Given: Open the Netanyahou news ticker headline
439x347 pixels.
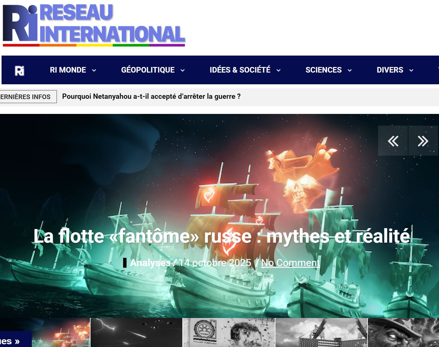Looking at the screenshot, I should [151, 96].
